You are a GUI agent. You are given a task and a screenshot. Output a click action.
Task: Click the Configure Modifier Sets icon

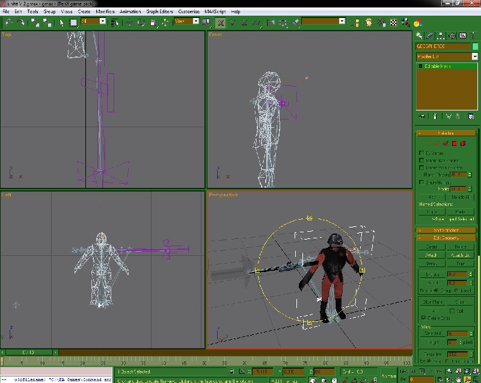pos(470,116)
